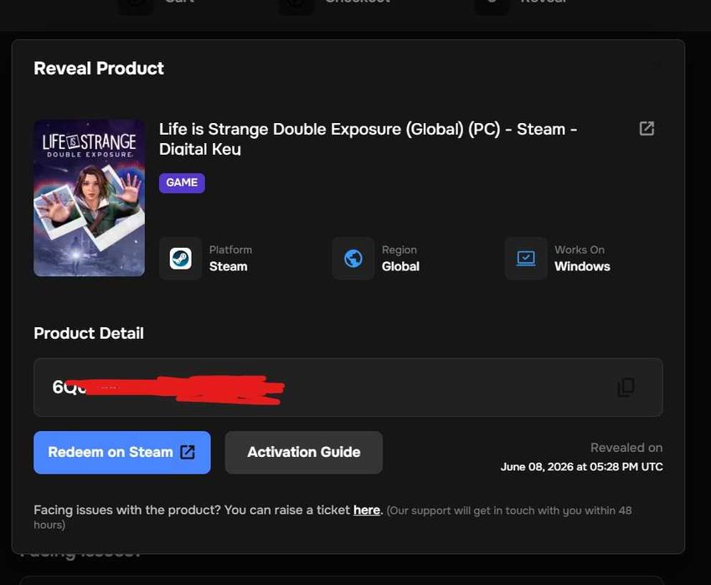The height and width of the screenshot is (585, 711).
Task: Click the 'Steam' platform value text
Action: click(x=228, y=266)
